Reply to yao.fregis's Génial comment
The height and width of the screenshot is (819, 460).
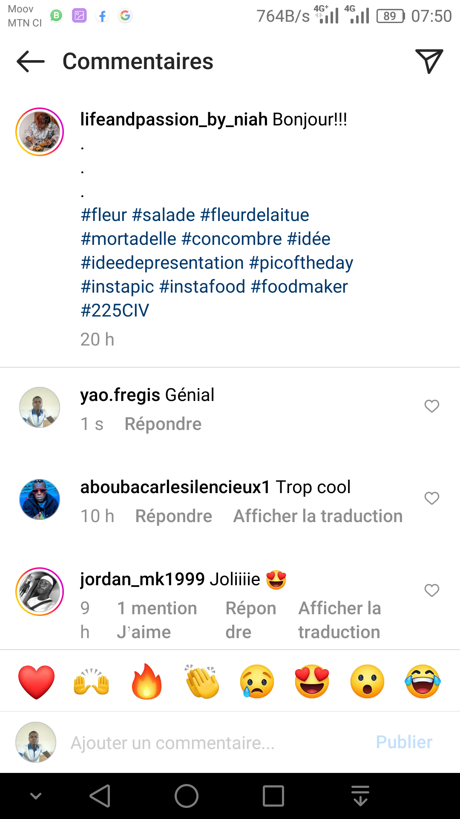163,424
